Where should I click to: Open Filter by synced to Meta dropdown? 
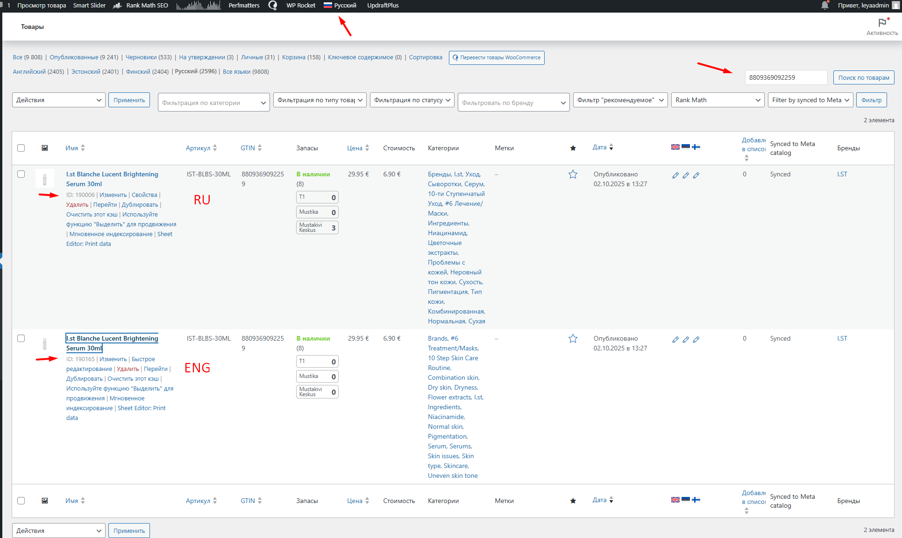pos(810,100)
